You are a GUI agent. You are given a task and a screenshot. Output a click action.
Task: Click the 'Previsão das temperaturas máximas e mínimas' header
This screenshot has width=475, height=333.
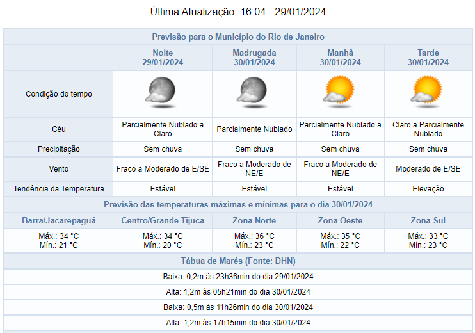pos(238,204)
